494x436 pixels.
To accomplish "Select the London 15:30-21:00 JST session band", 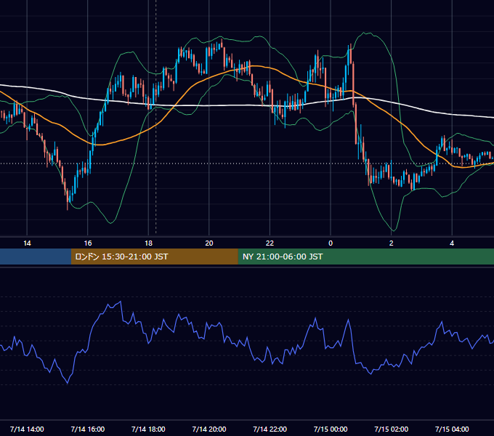I will (154, 257).
